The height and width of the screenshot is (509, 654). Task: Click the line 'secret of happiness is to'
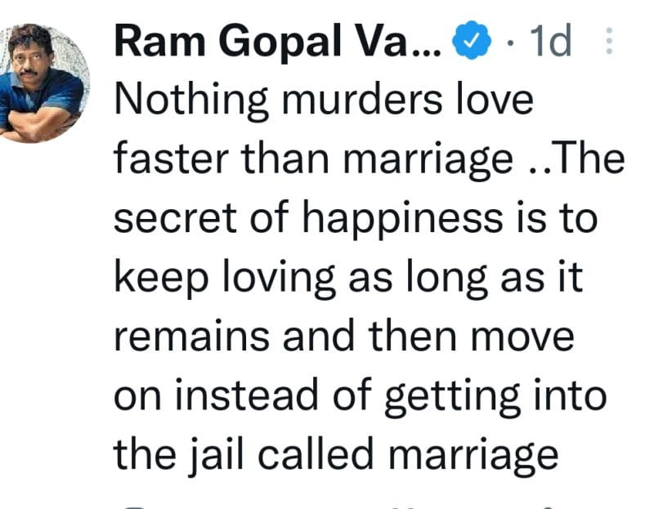click(356, 218)
